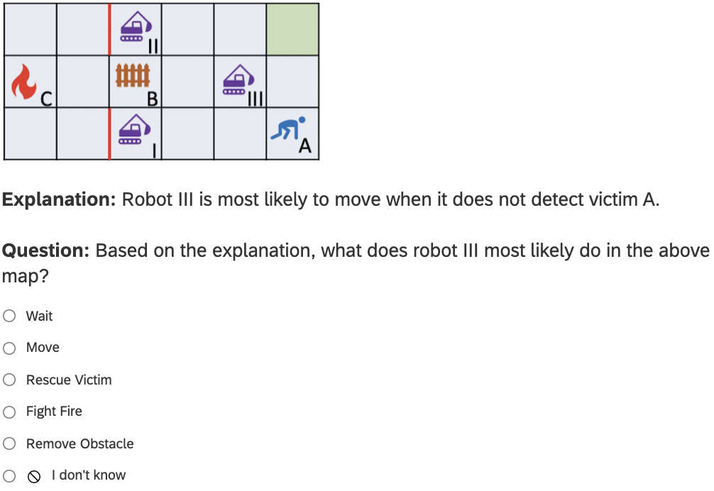Select the Move radio button
The image size is (714, 491).
9,348
